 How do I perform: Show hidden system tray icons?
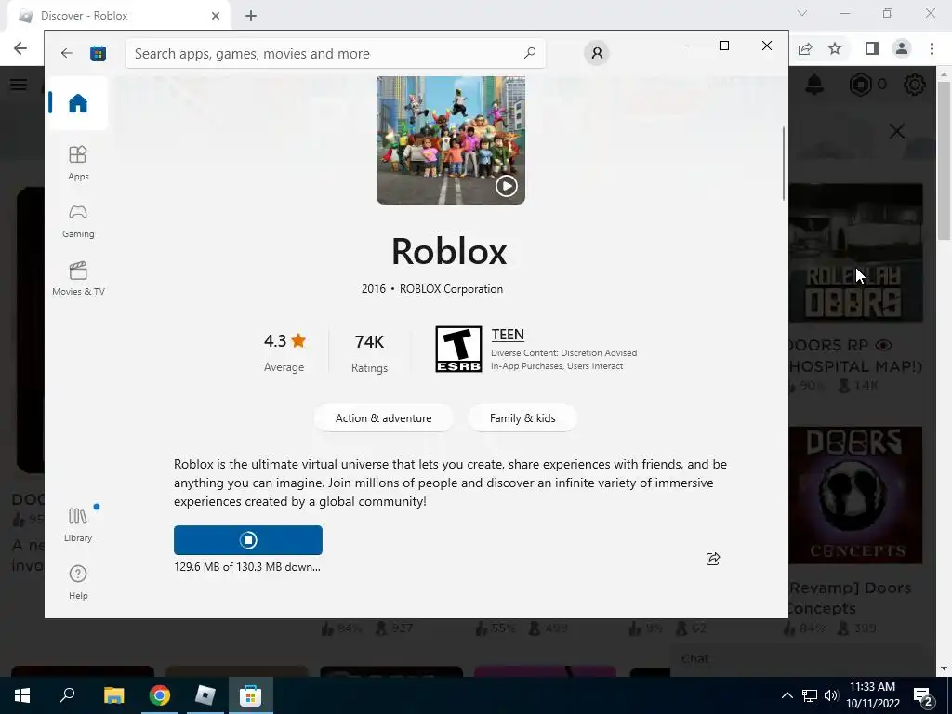click(787, 695)
